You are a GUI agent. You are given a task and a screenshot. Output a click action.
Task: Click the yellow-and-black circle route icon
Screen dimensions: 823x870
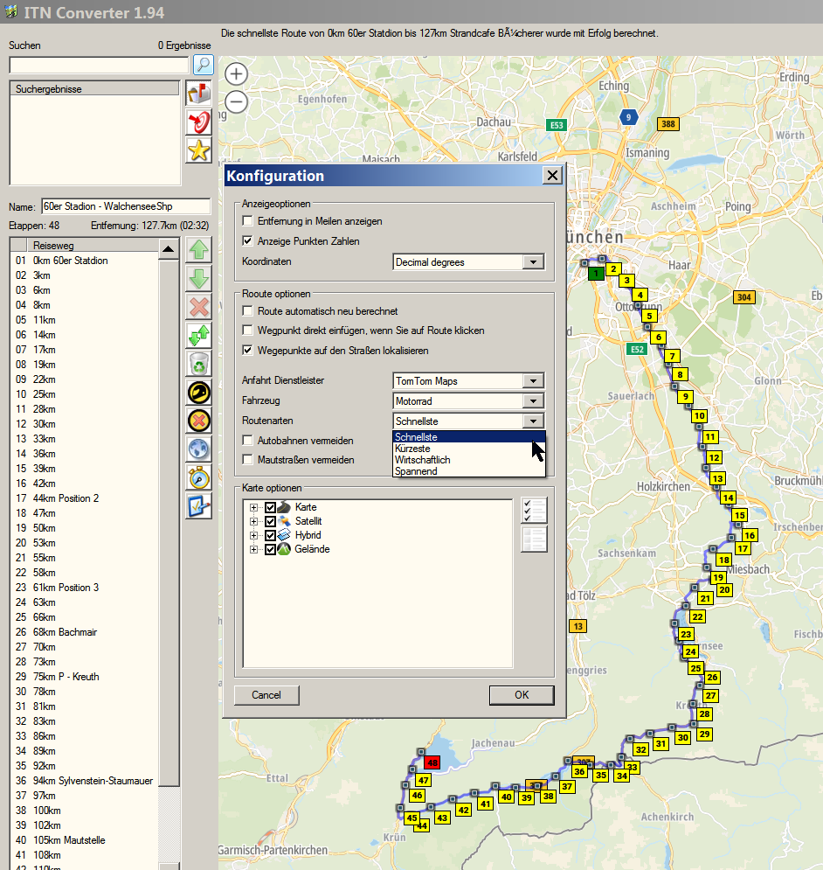click(199, 393)
